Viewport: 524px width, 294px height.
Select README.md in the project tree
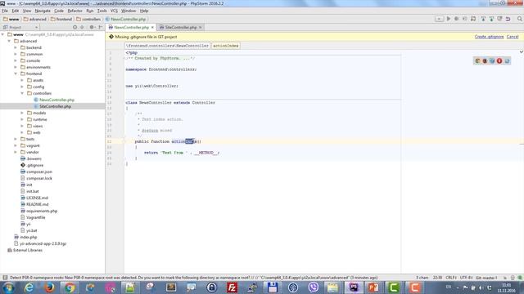coord(34,204)
